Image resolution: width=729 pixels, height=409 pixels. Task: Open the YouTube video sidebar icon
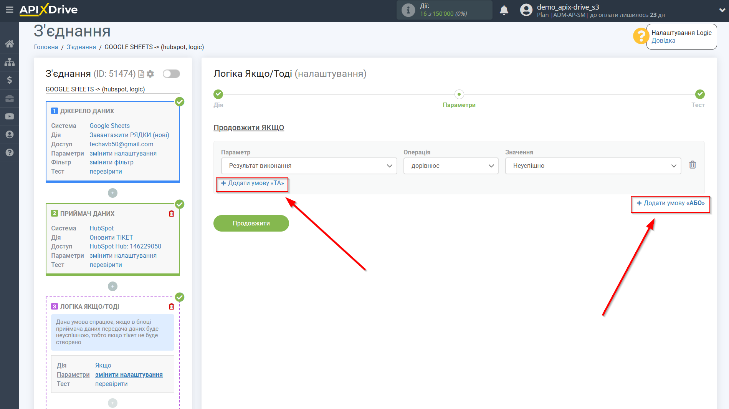[10, 116]
